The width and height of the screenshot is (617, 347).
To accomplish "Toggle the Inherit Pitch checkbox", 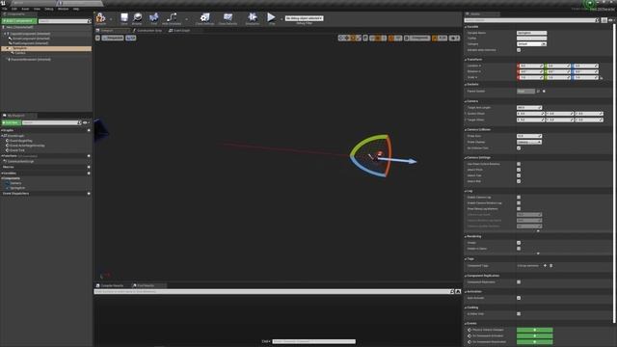I will [x=519, y=170].
